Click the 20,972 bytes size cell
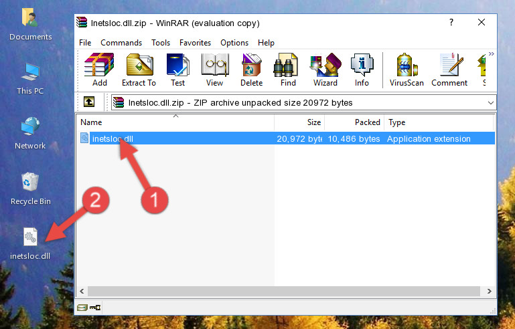 [299, 138]
